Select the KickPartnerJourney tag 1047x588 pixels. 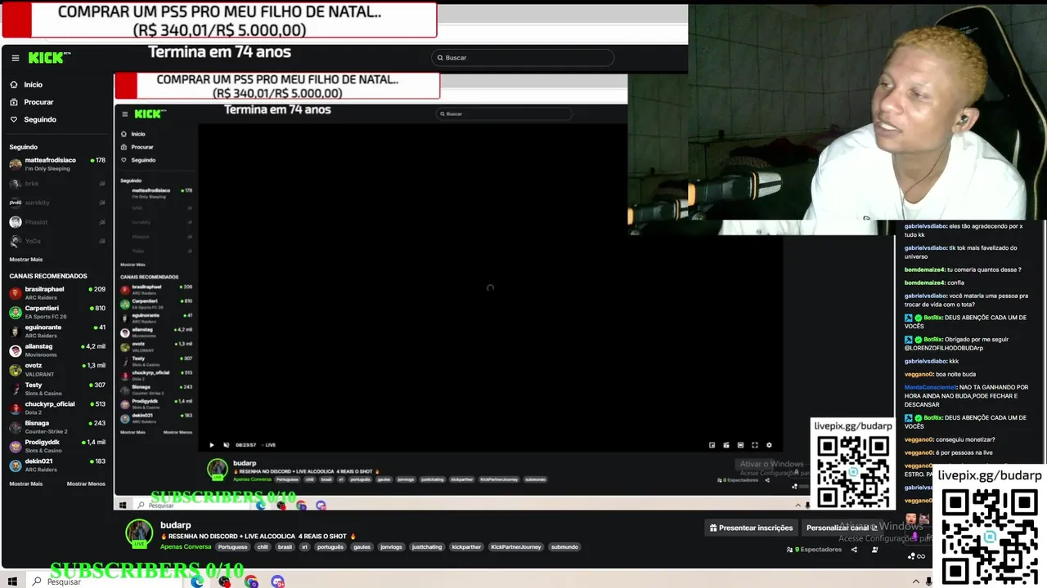pyautogui.click(x=516, y=546)
